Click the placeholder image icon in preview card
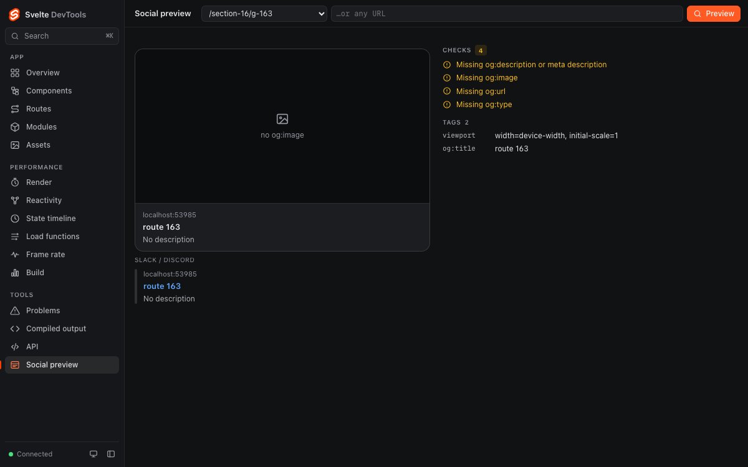 (x=282, y=119)
